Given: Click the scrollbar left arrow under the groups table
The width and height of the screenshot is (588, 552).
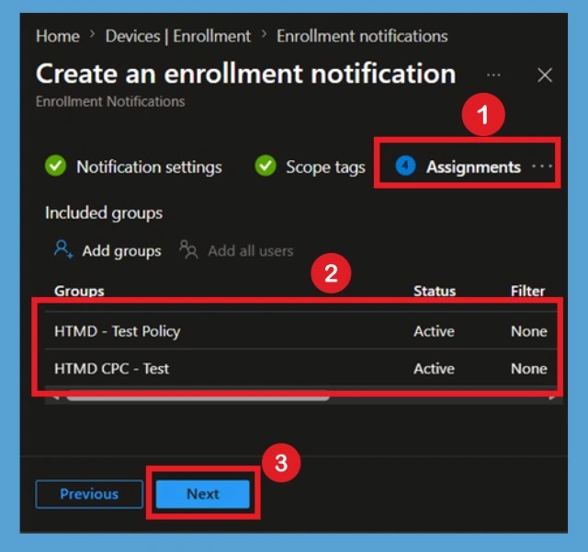Looking at the screenshot, I should click(56, 398).
